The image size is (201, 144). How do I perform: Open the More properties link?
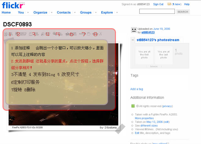pyautogui.click(x=144, y=118)
